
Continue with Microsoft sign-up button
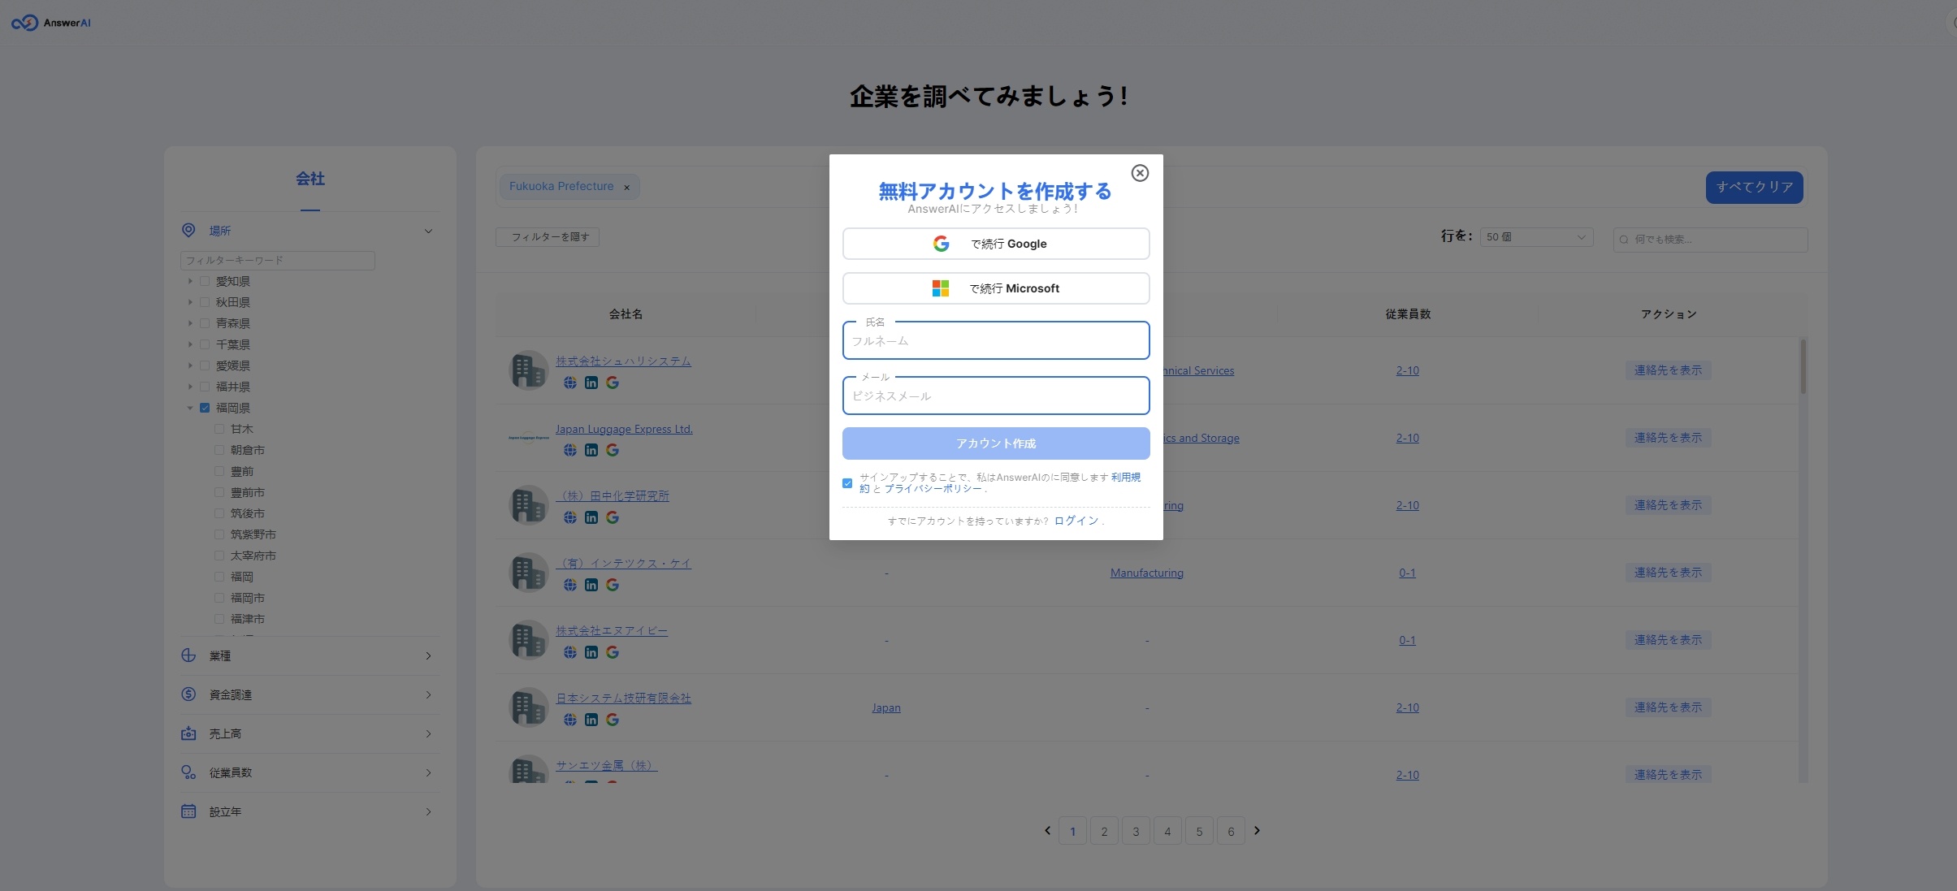click(996, 288)
